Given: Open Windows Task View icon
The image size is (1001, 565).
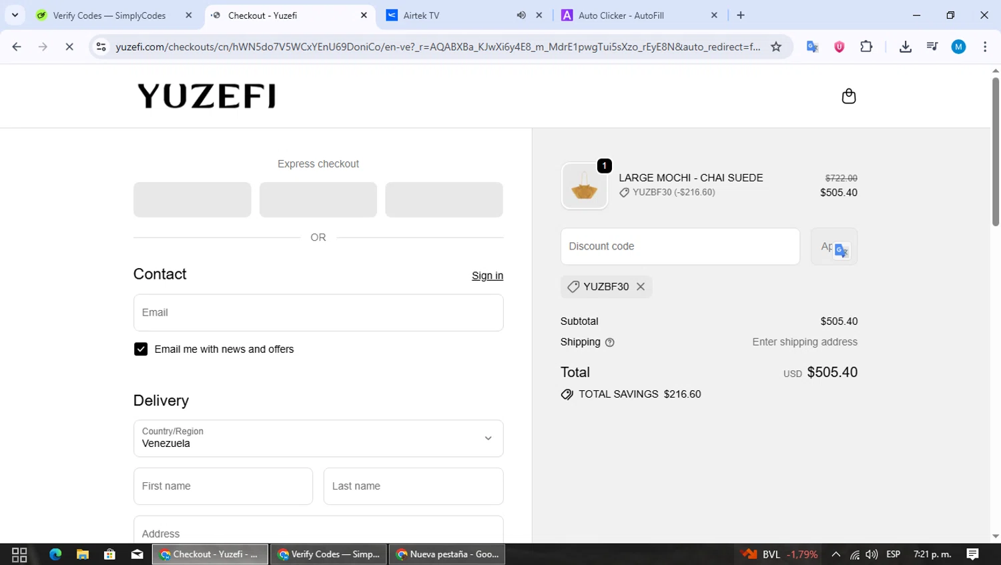Looking at the screenshot, I should pos(19,554).
